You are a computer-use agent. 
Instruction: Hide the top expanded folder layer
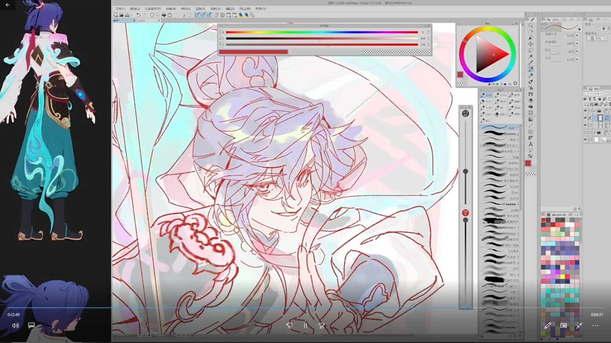tap(585, 111)
